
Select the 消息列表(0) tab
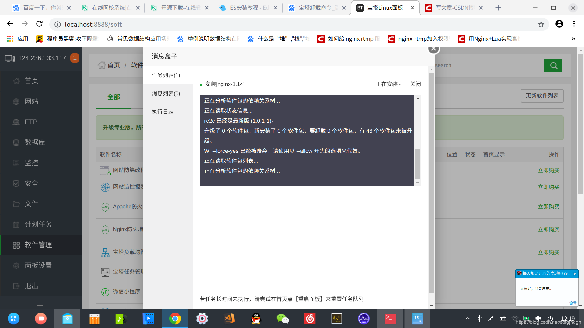point(168,93)
